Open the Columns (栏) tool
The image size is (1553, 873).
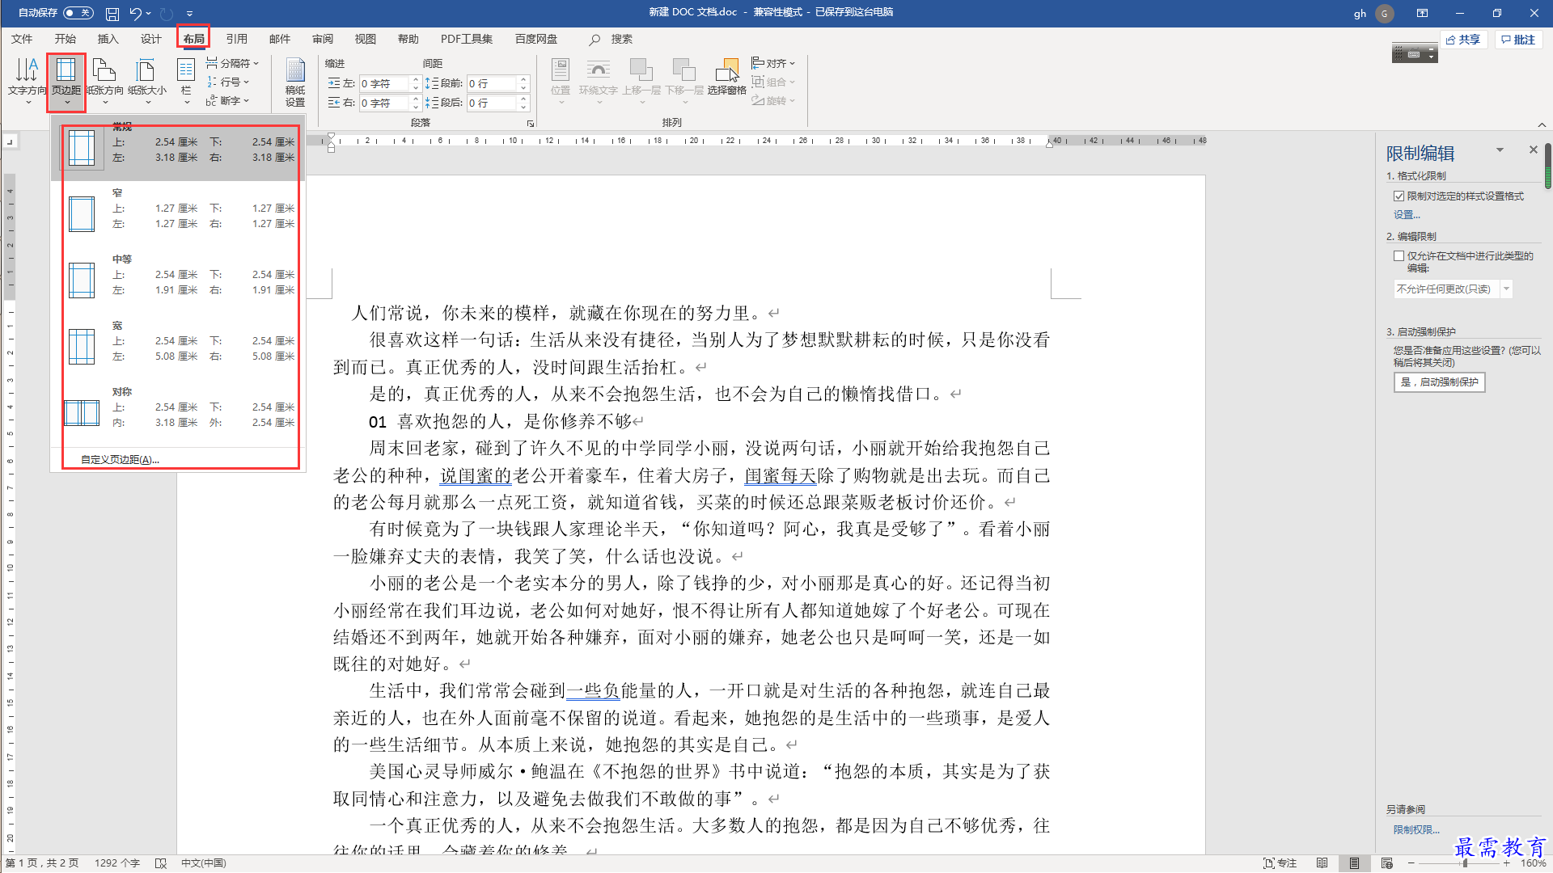[x=186, y=81]
